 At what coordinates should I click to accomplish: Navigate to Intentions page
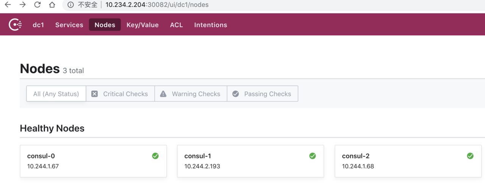(x=211, y=25)
